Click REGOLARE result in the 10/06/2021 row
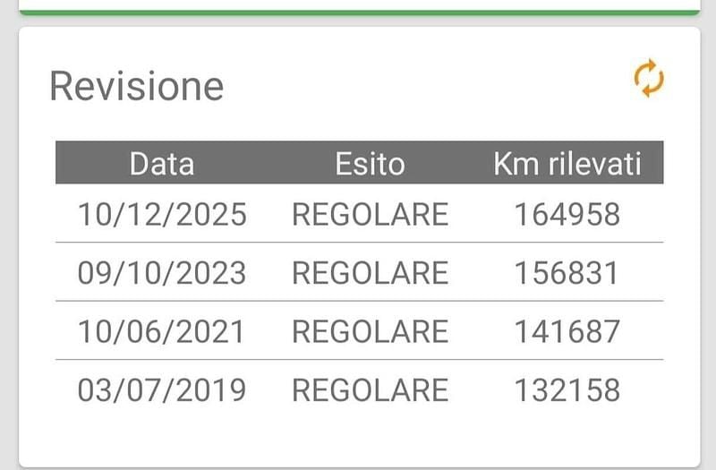 (x=370, y=332)
